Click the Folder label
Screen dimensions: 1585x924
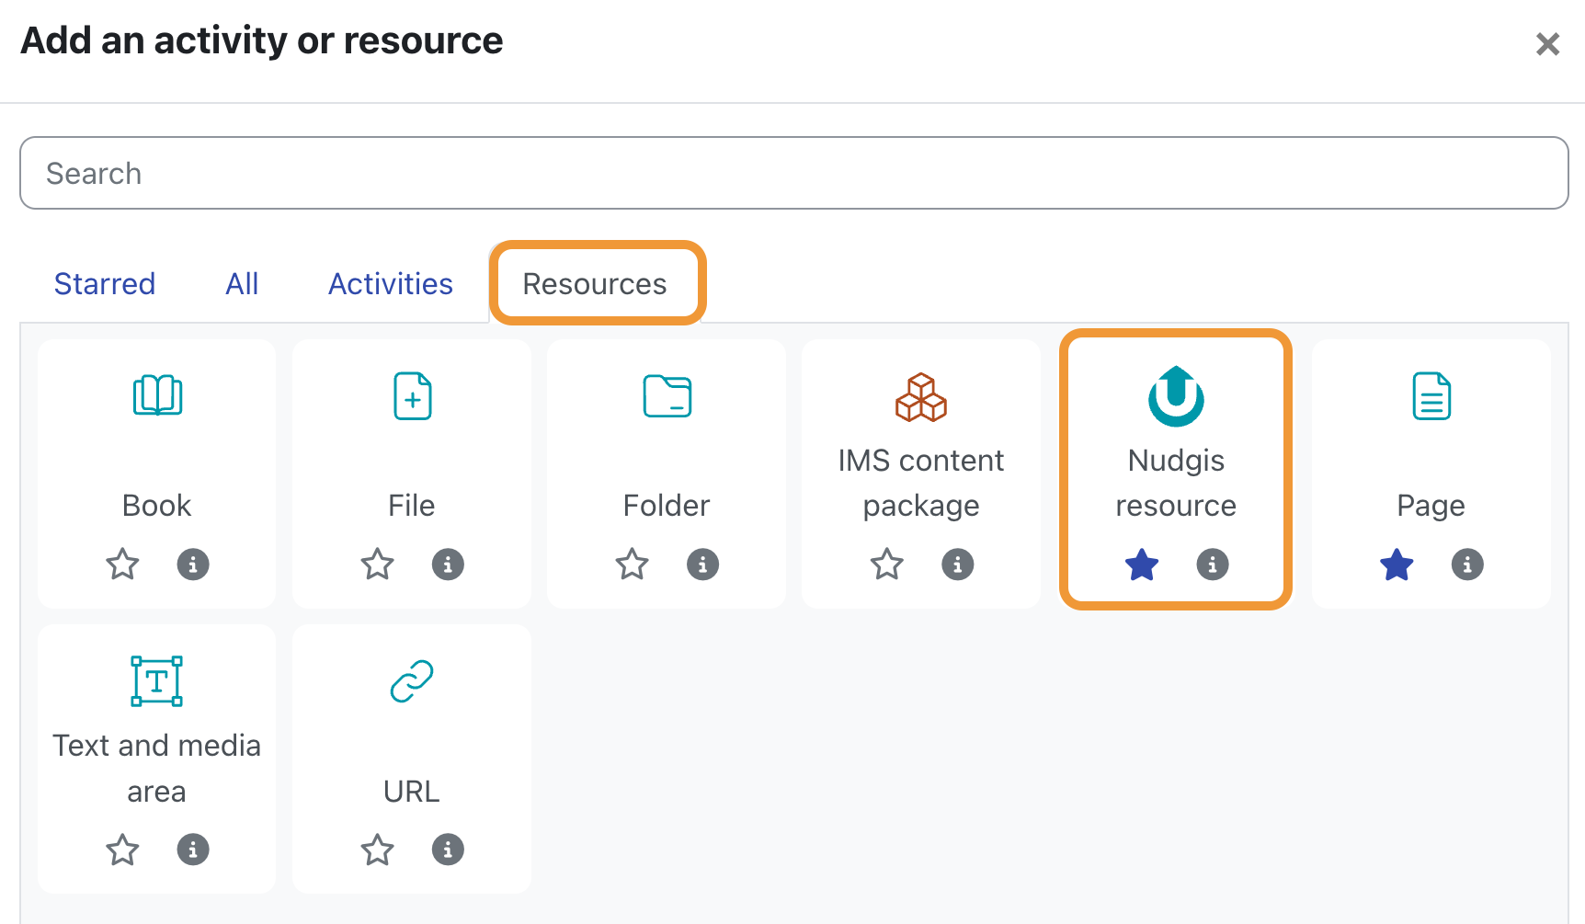[667, 506]
